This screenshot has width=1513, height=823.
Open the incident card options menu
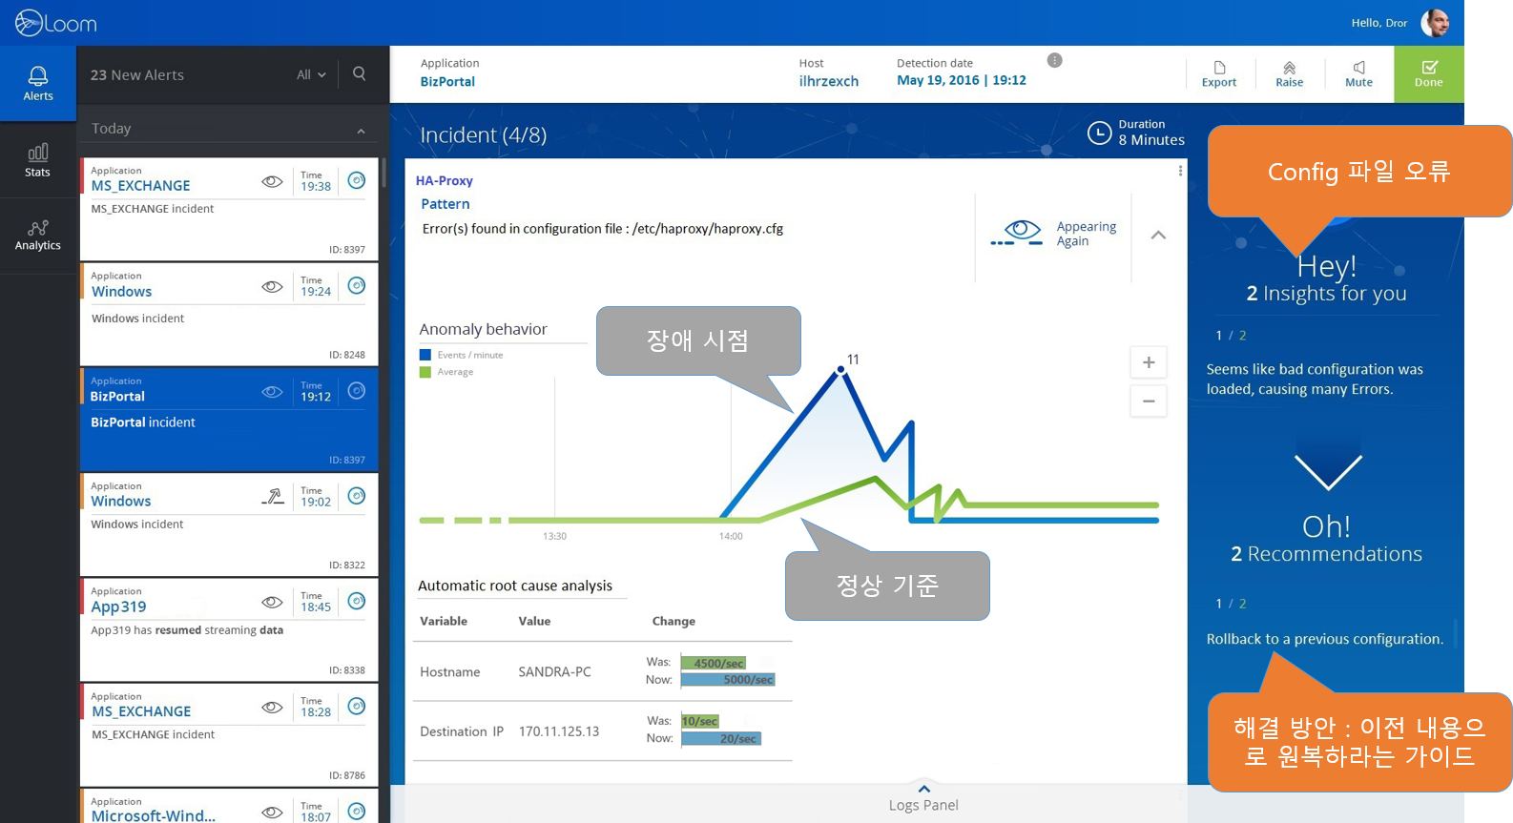[1180, 171]
